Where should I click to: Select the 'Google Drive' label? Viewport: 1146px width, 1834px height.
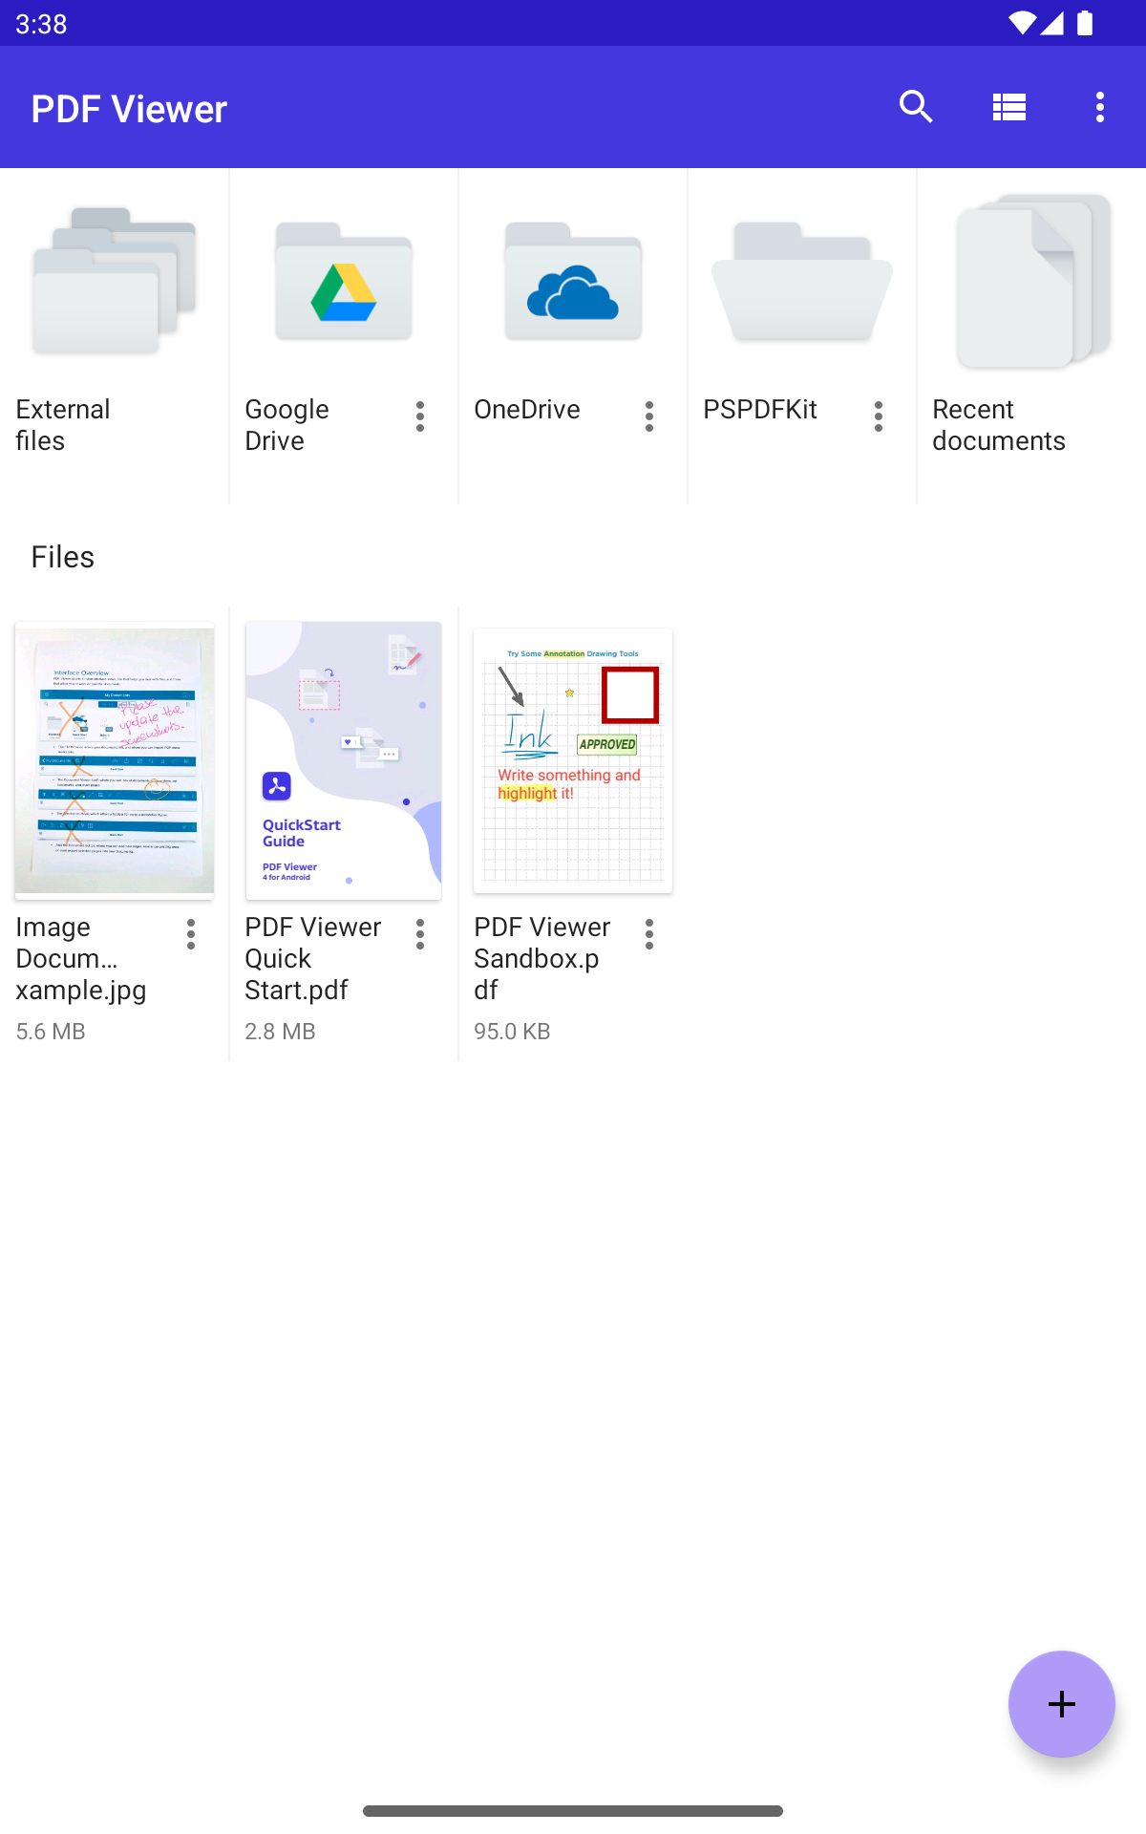click(x=286, y=425)
